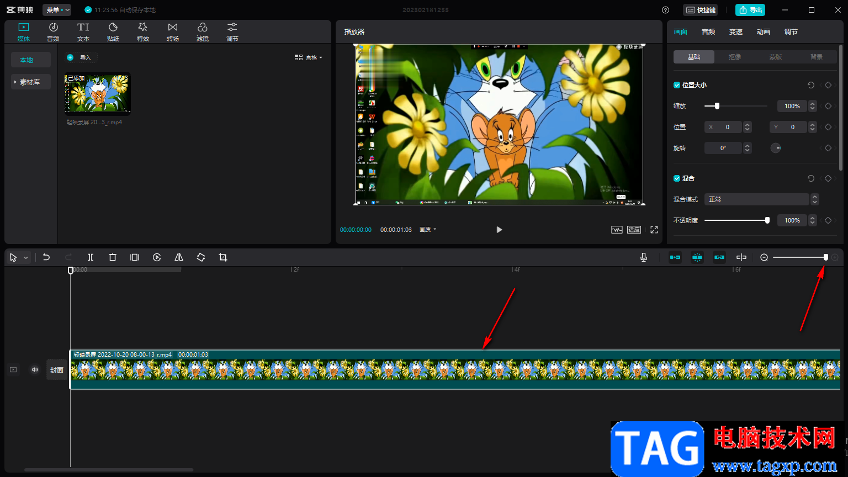Select the 抠像 sub-tab

tap(735, 57)
